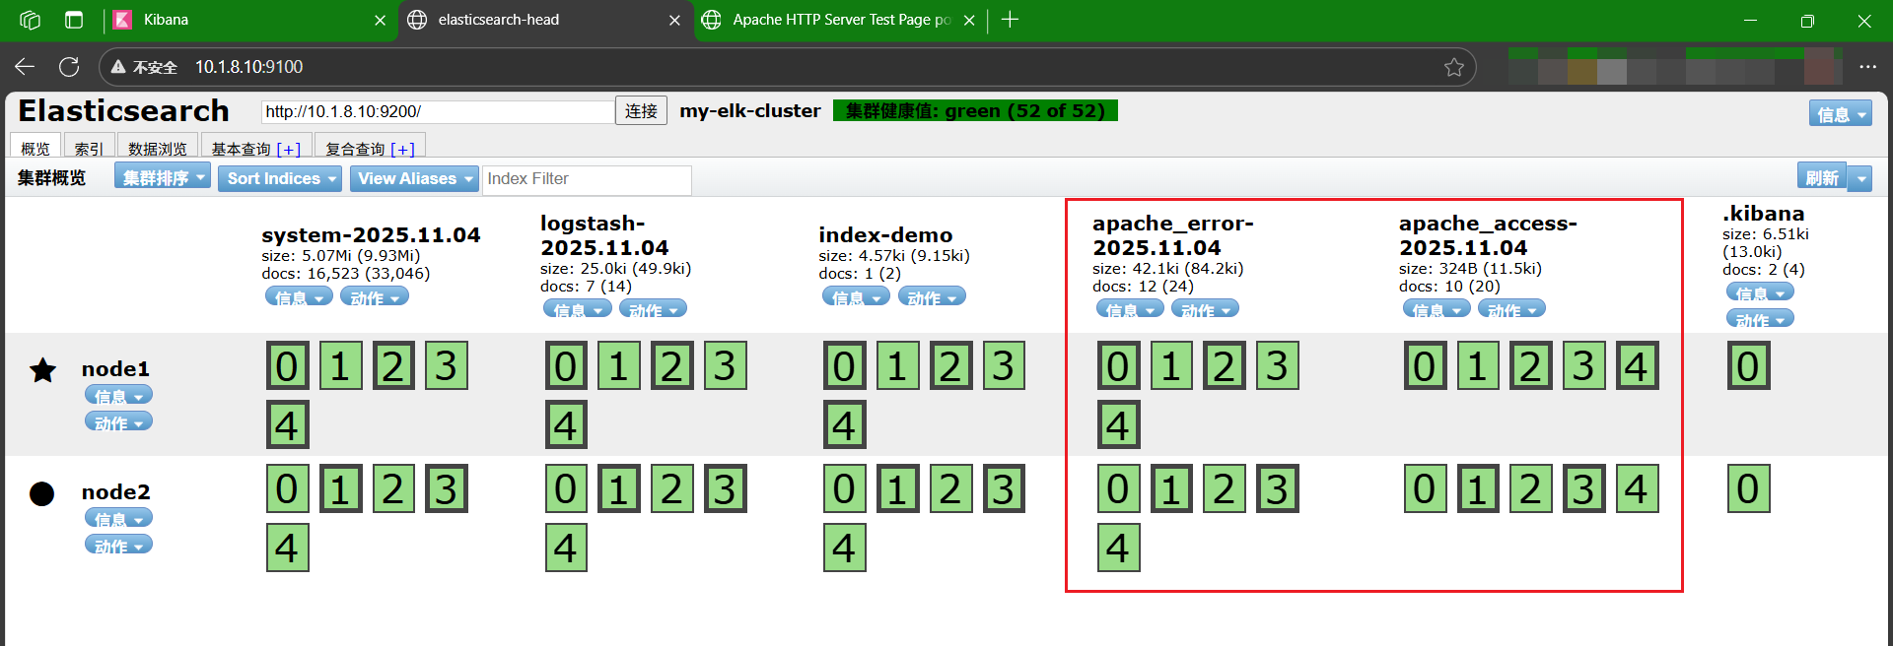Open 动作 dropdown for index-demo
Screen dimensions: 1893x646
[x=932, y=296]
